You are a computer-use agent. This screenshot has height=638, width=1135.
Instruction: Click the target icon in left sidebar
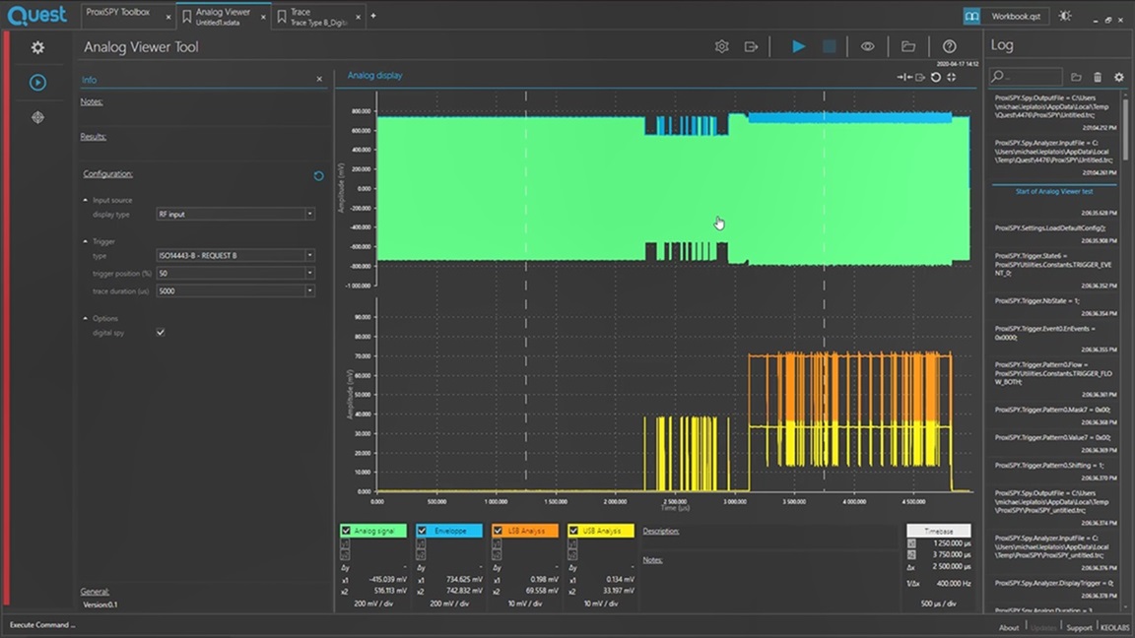click(x=37, y=117)
